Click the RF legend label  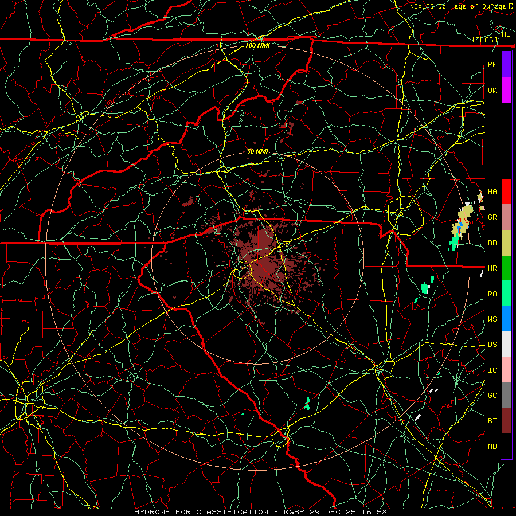tap(492, 64)
